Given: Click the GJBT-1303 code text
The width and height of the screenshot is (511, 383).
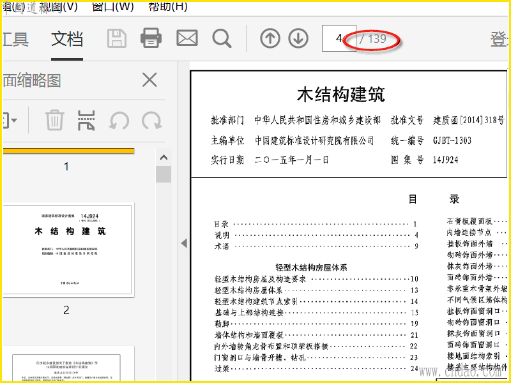Looking at the screenshot, I should pyautogui.click(x=452, y=140).
